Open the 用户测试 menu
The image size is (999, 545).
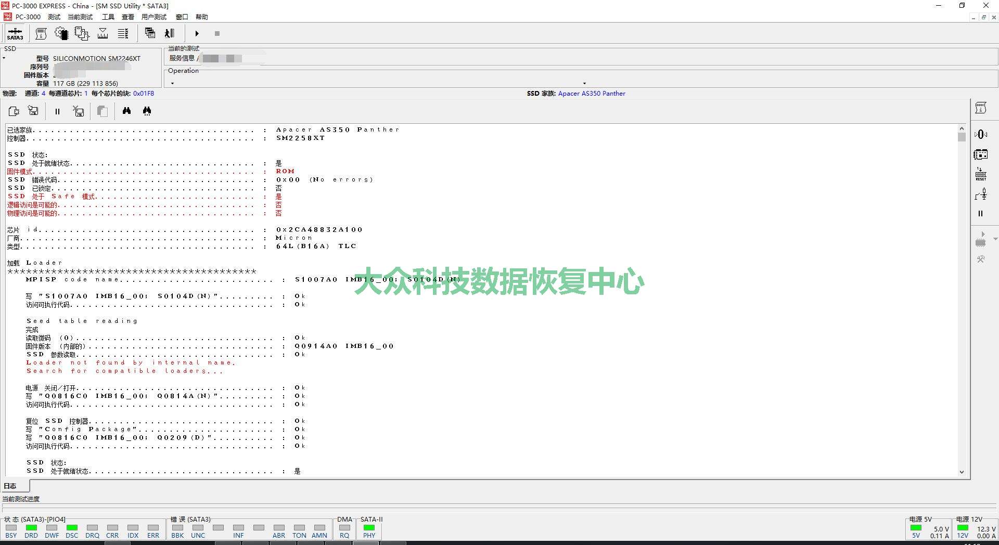tap(154, 17)
